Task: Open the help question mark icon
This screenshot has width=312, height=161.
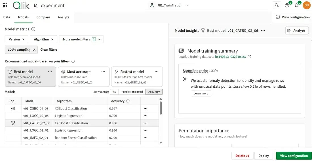Action: 287,5
